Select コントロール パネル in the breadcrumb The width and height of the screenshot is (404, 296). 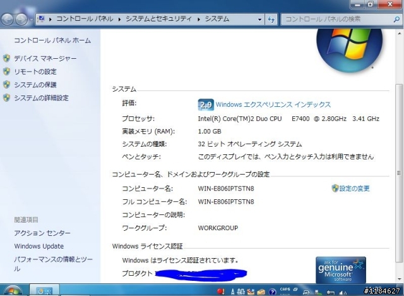pos(85,19)
